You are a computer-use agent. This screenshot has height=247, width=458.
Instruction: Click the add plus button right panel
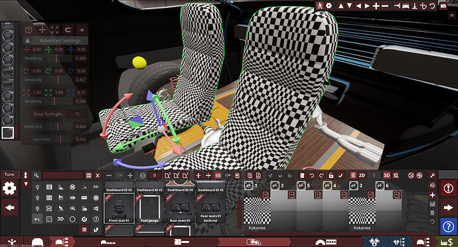coord(433,195)
